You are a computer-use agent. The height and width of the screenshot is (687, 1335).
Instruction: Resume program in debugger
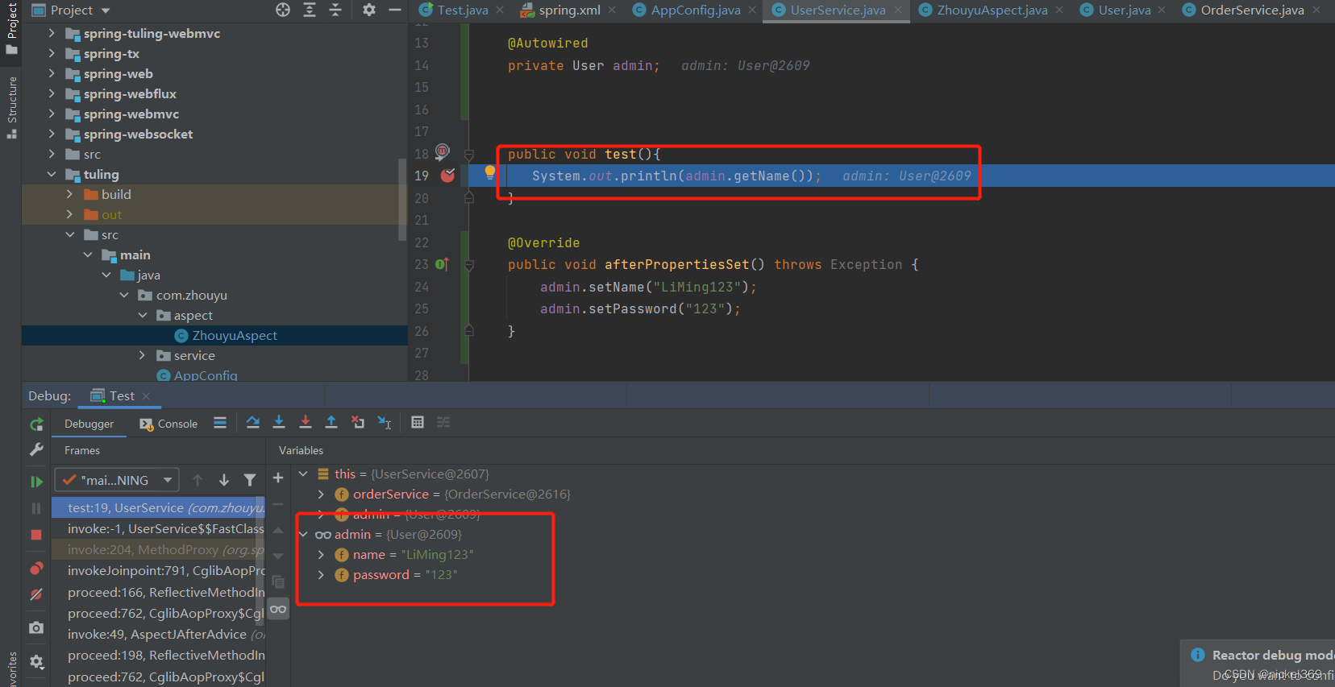[x=36, y=482]
